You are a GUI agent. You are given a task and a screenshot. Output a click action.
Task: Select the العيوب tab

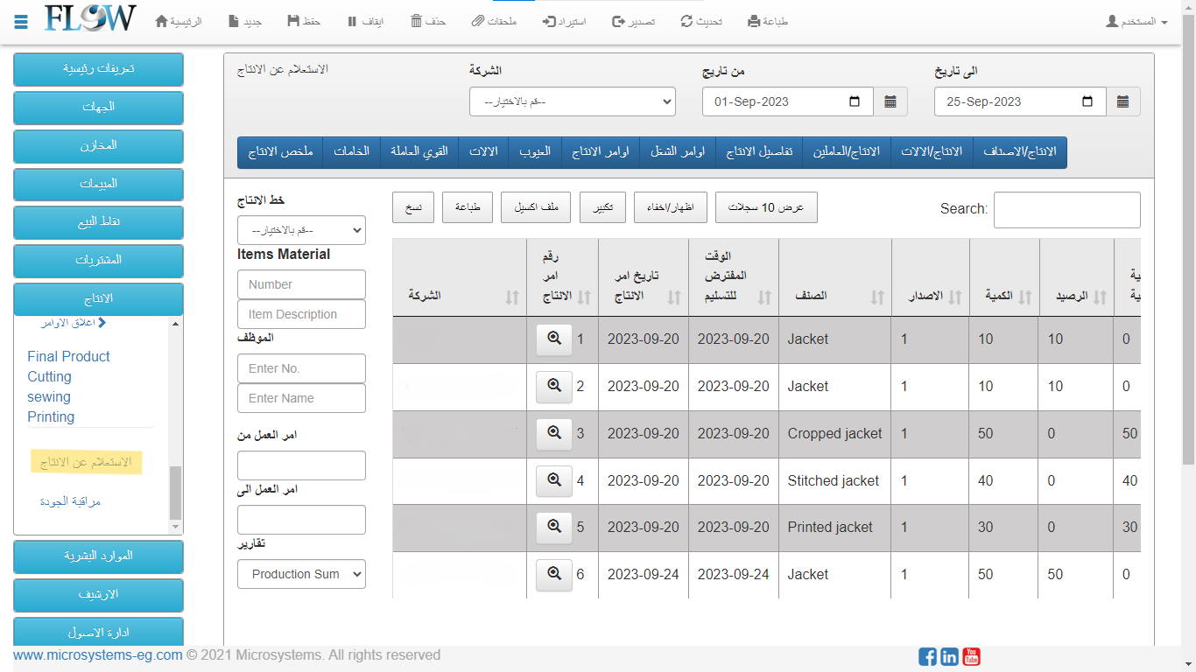(x=534, y=151)
